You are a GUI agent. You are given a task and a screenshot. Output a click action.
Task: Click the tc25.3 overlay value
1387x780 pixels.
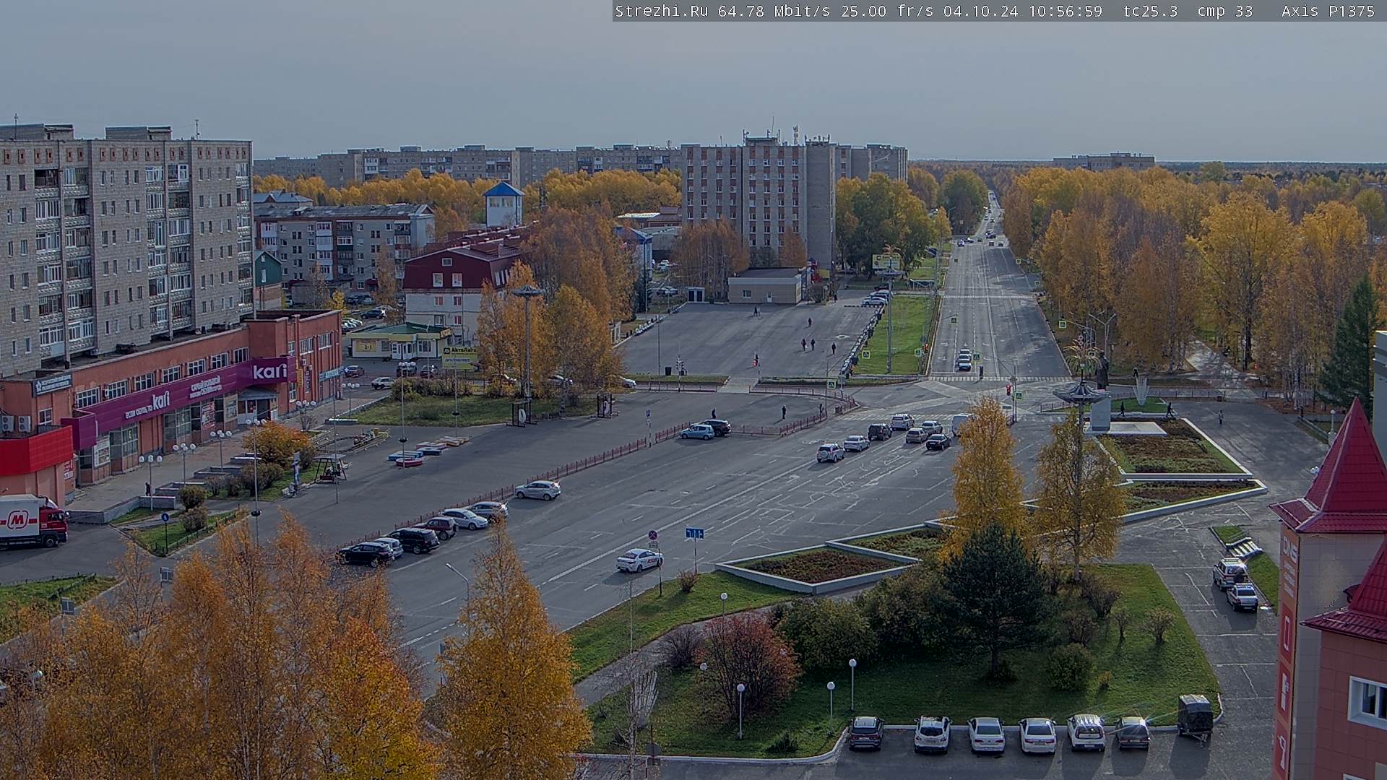[1151, 11]
